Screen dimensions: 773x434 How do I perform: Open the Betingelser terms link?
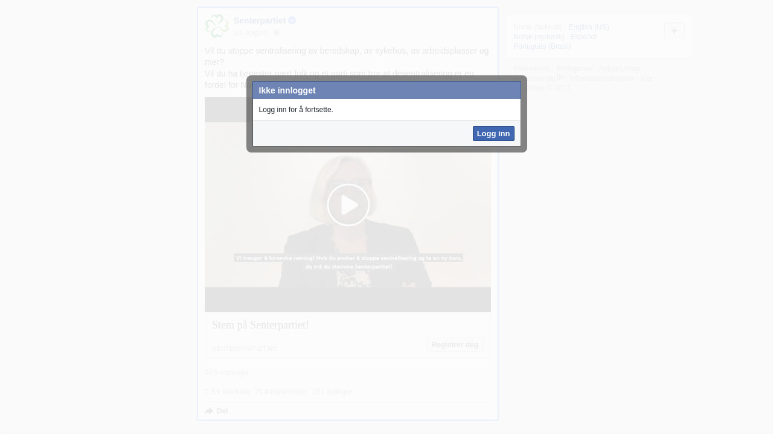(x=574, y=69)
